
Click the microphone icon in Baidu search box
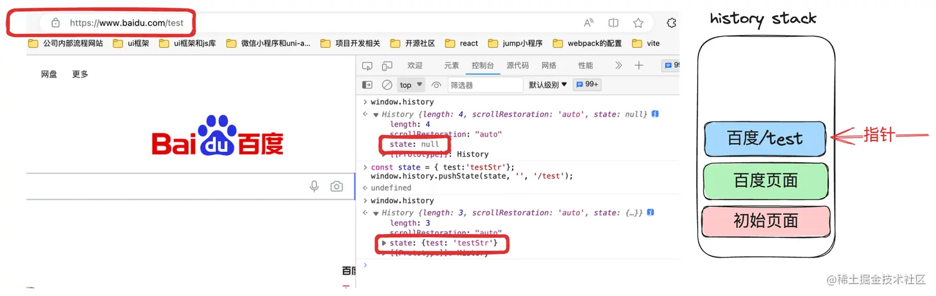314,186
